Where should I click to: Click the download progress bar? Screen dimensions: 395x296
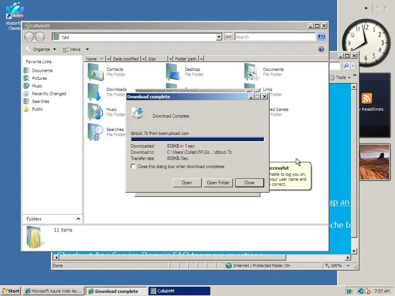[x=197, y=139]
